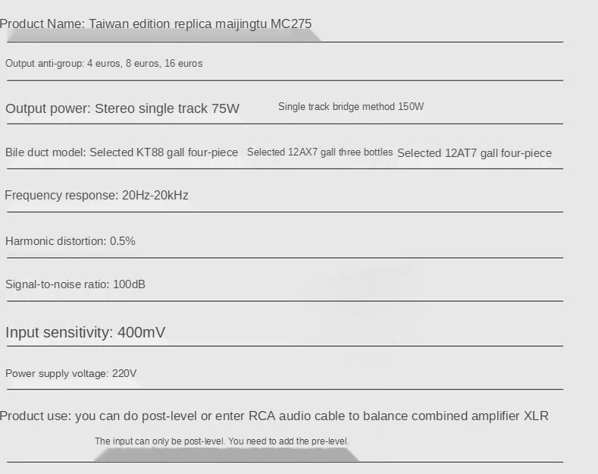Viewport: 598px width, 474px height.
Task: Click the 0.5% harmonic distortion value
Action: click(122, 241)
